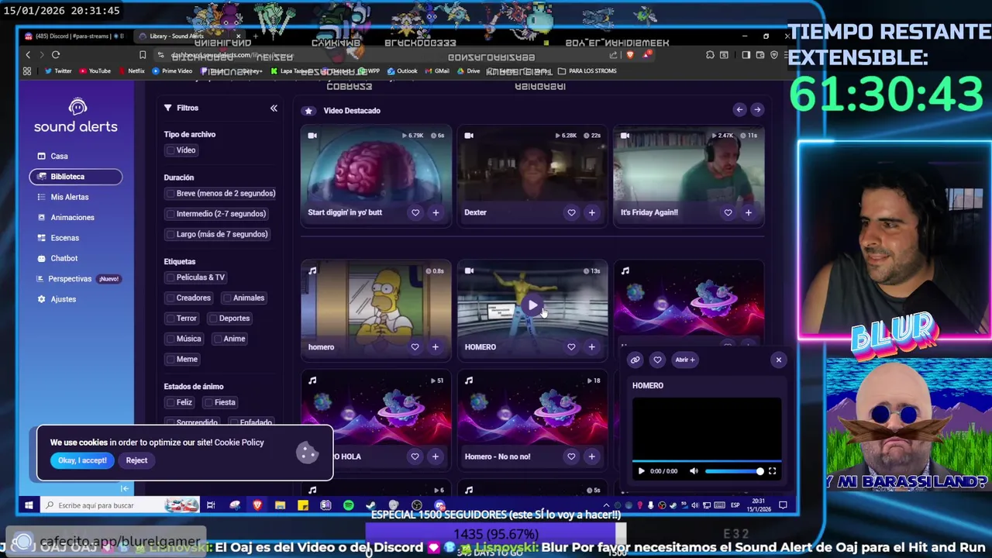Image resolution: width=992 pixels, height=558 pixels.
Task: Open Mis Alertas section
Action: [69, 197]
